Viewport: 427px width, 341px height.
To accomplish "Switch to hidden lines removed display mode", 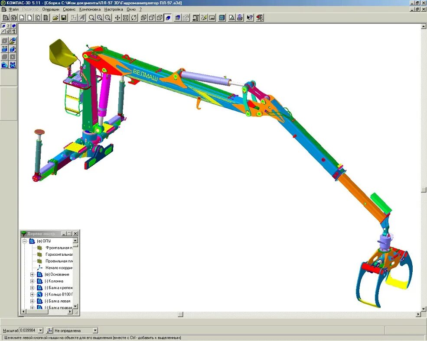I will [152, 18].
